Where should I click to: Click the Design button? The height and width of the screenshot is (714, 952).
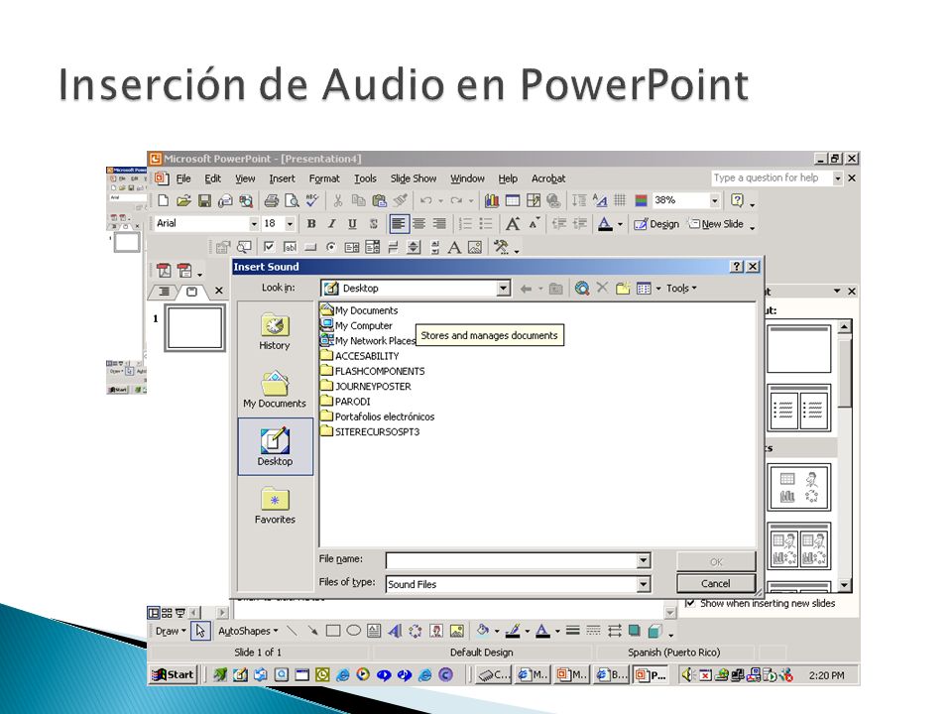(x=656, y=224)
